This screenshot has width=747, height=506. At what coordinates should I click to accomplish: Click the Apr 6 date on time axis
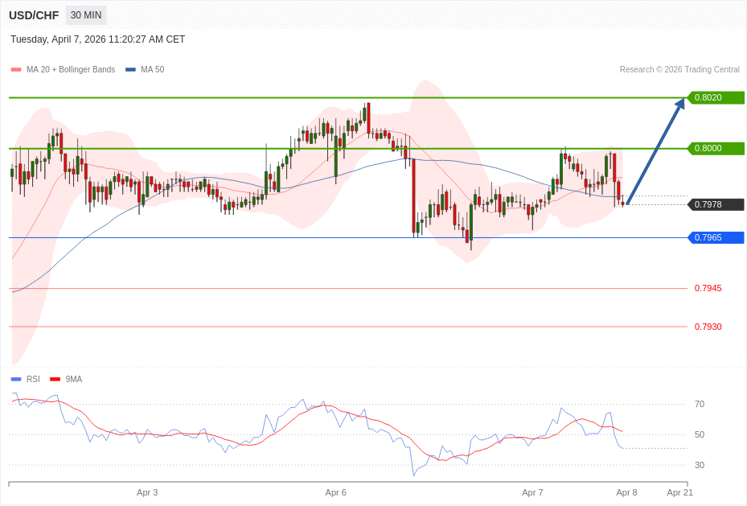335,492
